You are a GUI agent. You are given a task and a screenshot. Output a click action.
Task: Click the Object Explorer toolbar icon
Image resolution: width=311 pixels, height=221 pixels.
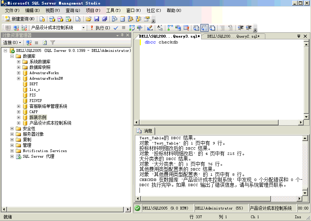coord(130,19)
